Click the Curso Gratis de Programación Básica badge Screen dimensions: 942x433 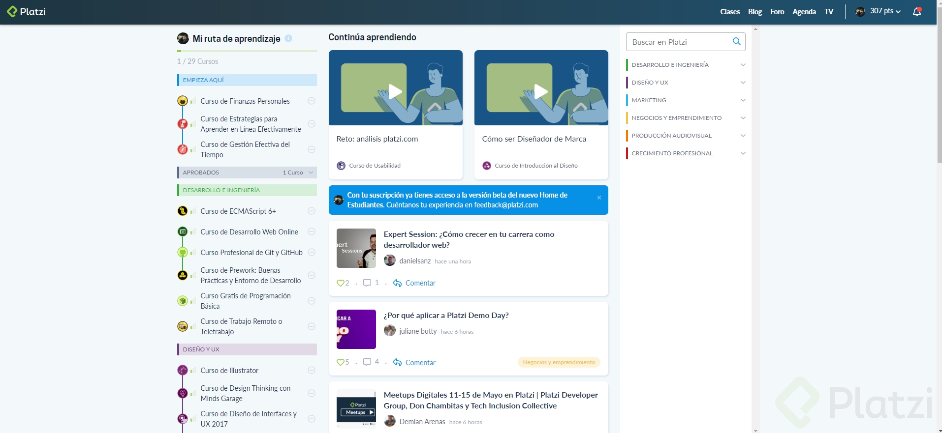point(183,301)
